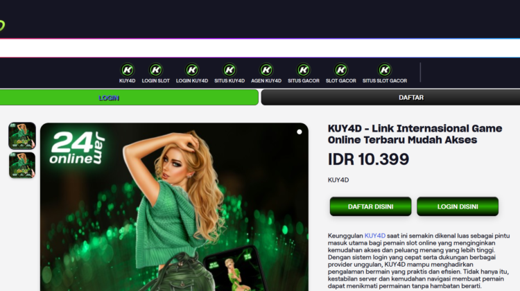Click the DAFTAR DISINI button
Image resolution: width=520 pixels, height=291 pixels.
point(370,206)
